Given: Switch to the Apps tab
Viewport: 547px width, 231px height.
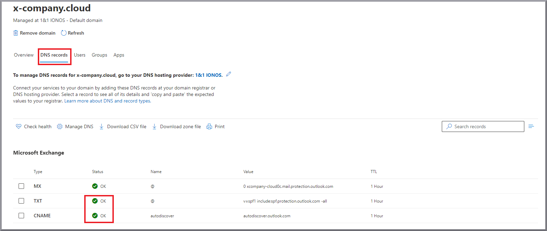Looking at the screenshot, I should (119, 55).
